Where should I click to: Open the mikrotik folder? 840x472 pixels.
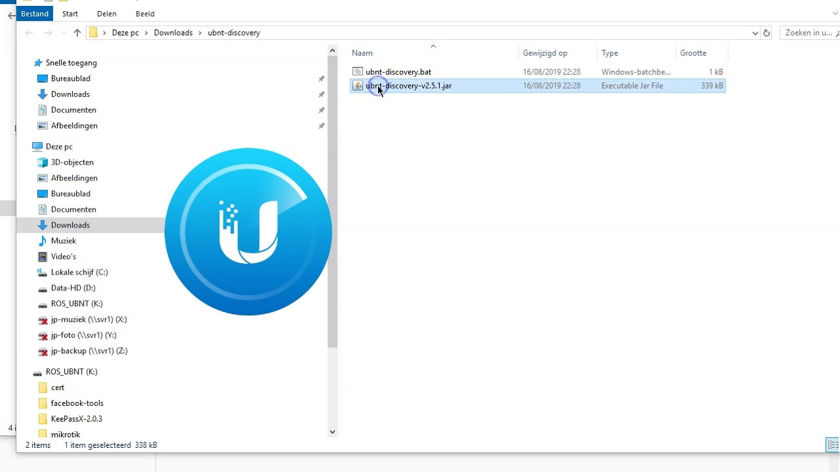[x=66, y=435]
